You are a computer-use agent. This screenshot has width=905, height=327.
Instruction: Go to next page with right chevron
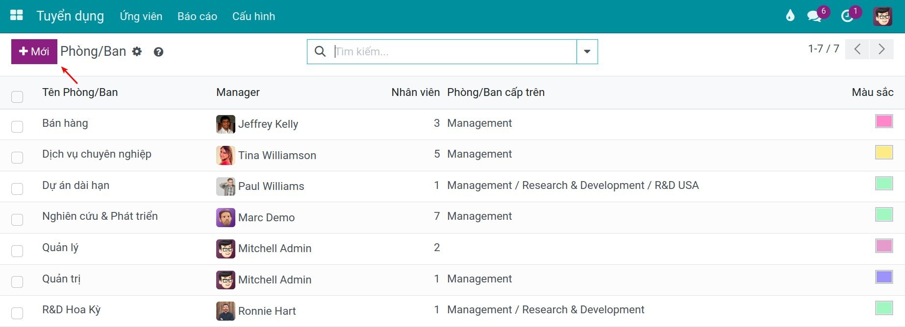click(x=881, y=49)
